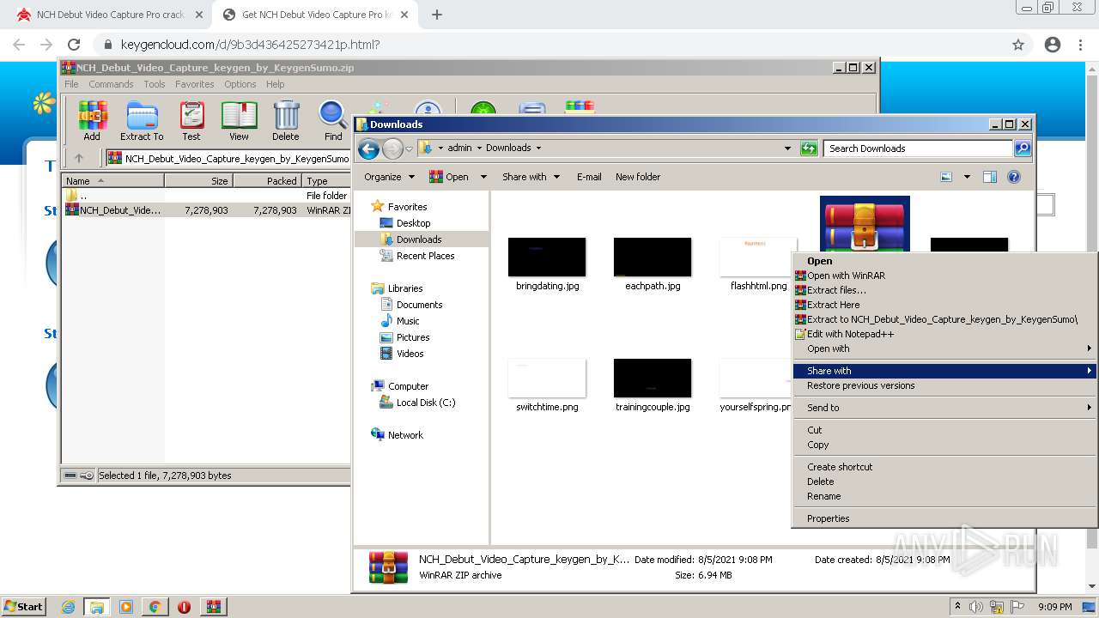Choose Restore previous versions

pos(944,385)
